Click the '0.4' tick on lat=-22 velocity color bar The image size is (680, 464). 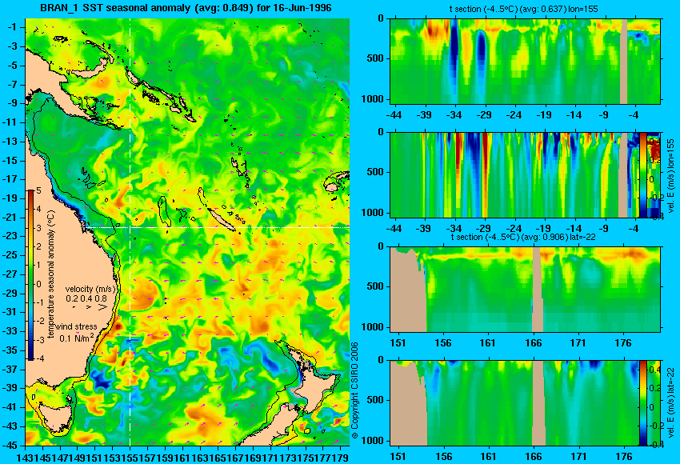tap(654, 370)
